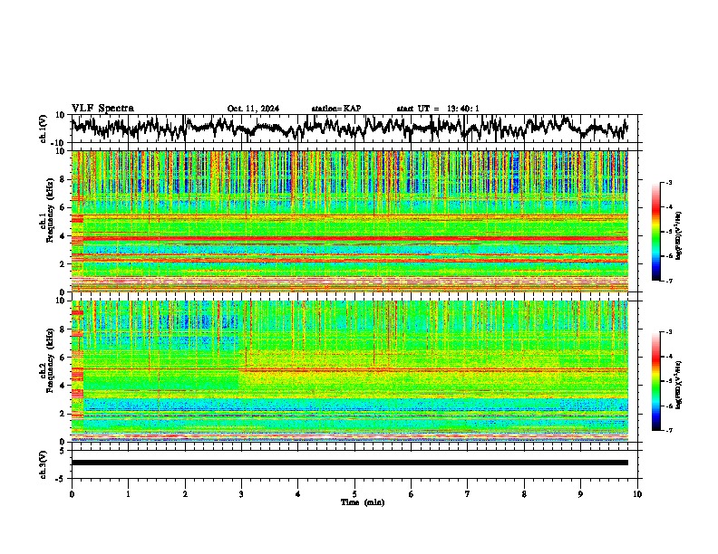Click the time axis tick label '5'
The height and width of the screenshot is (554, 718).
(x=354, y=494)
